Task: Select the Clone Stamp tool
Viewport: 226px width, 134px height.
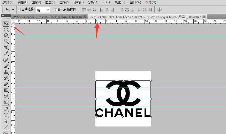Action: [x=6, y=72]
